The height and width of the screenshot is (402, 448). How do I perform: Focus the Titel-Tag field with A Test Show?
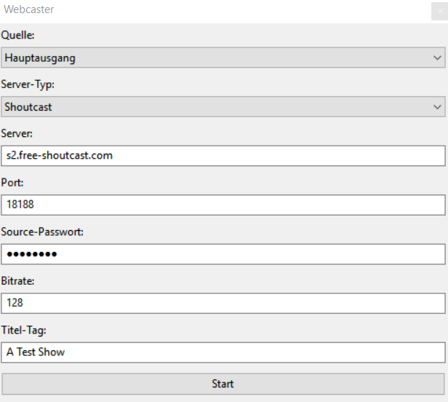223,352
